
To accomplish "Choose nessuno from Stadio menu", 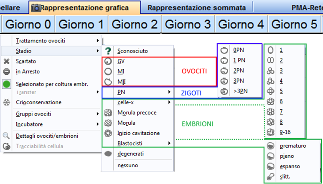I will coord(128,166).
